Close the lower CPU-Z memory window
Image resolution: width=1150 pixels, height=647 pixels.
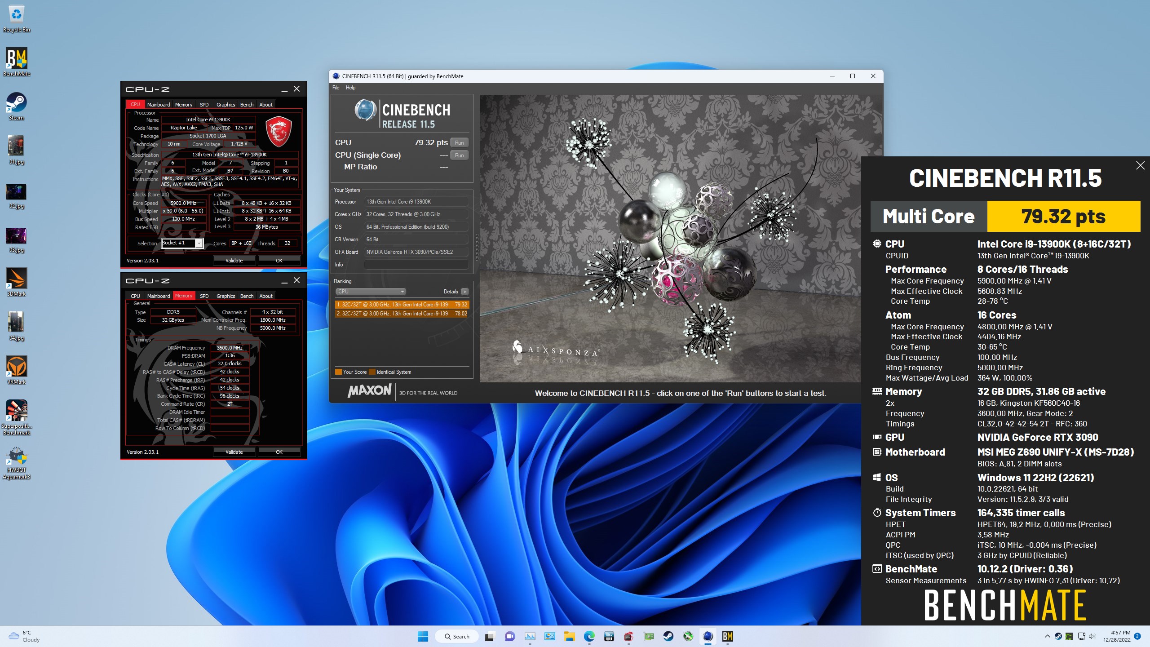[296, 280]
